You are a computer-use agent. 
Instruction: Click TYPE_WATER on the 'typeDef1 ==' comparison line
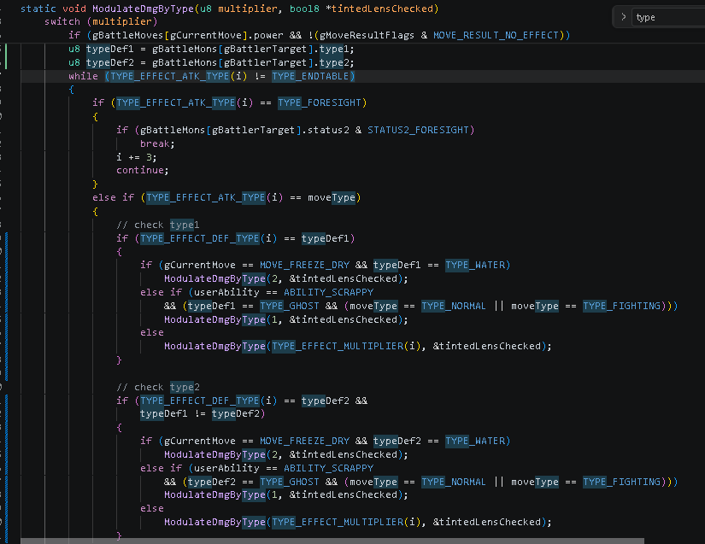(475, 265)
